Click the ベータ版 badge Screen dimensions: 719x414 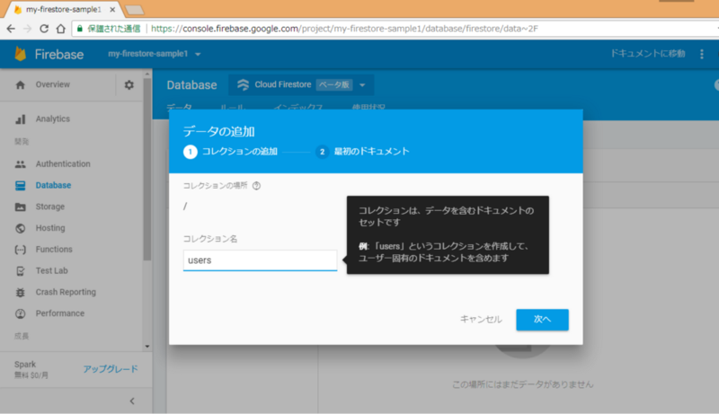tap(334, 84)
